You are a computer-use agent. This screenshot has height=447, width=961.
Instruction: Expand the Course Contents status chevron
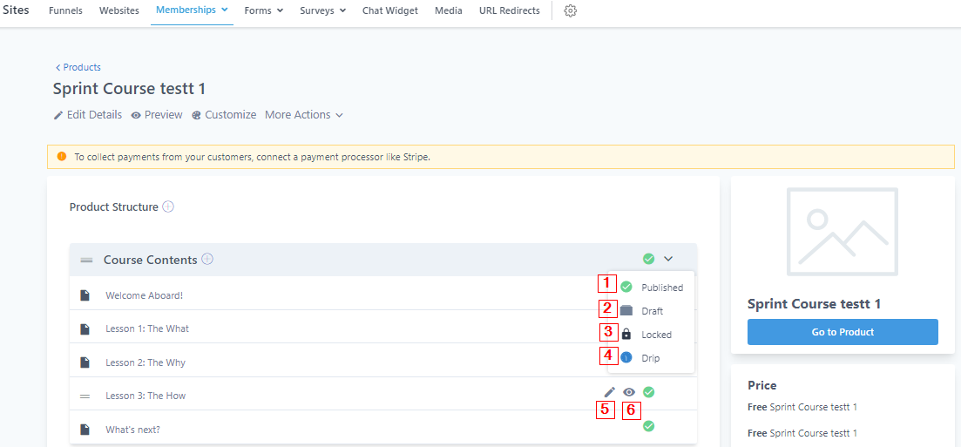668,259
